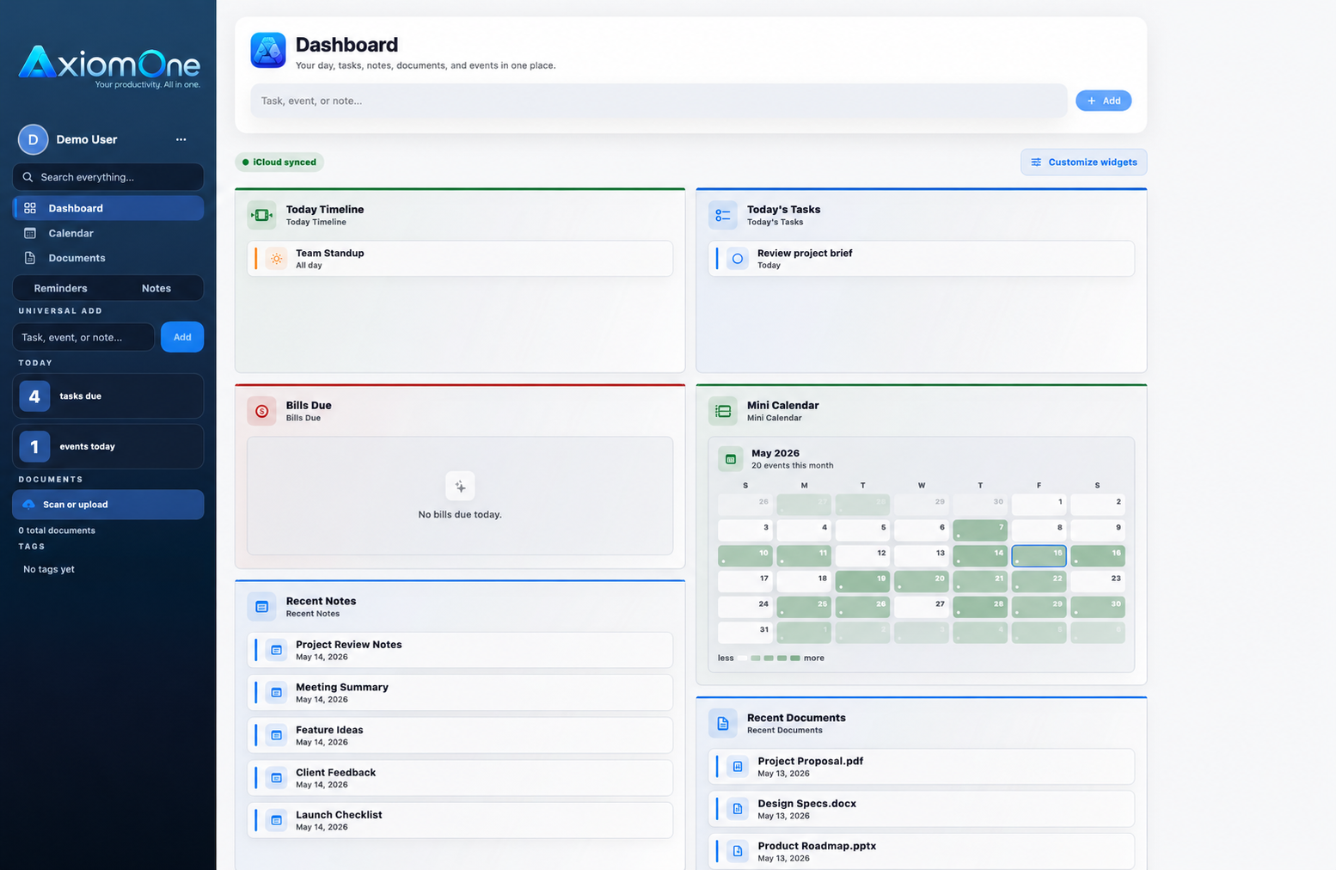This screenshot has width=1336, height=870.
Task: Open Project Proposal.pdf document
Action: point(922,767)
